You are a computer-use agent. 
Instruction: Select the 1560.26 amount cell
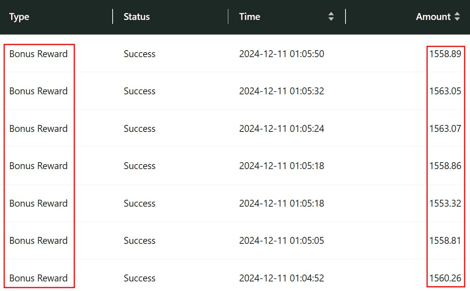pos(445,278)
